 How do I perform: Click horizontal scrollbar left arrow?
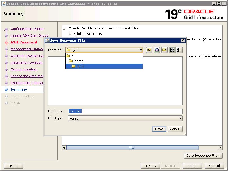[x=64, y=148]
